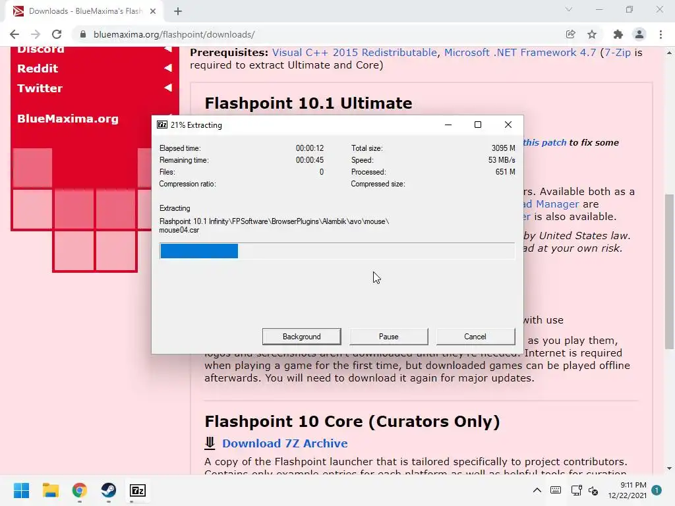Open the network status tray icon
The width and height of the screenshot is (675, 506).
pos(576,490)
